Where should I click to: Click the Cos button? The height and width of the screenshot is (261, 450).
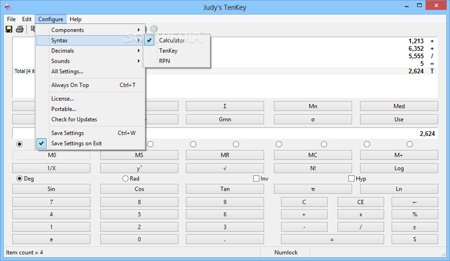[x=139, y=189]
